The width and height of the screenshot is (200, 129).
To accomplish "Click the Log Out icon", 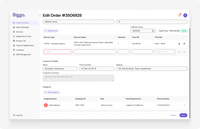I will (14, 115).
